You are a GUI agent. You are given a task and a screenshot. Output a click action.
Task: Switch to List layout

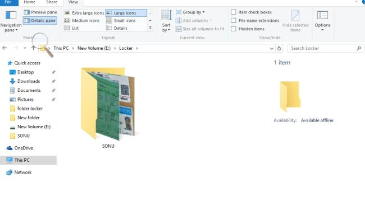coord(71,28)
